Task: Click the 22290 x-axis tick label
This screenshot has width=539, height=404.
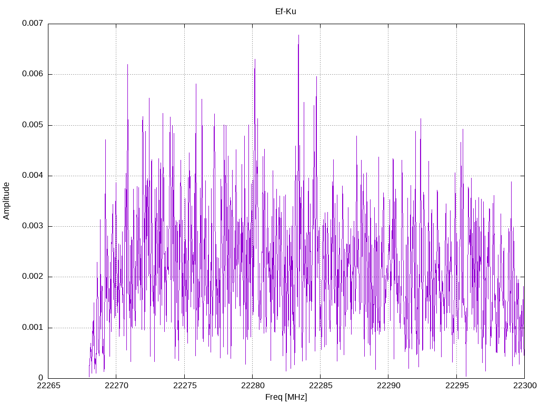Action: coord(388,386)
